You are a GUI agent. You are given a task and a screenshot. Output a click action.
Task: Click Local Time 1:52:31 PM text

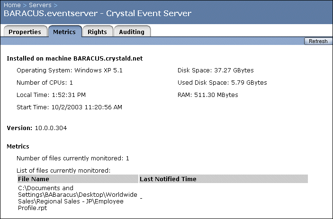(51, 95)
